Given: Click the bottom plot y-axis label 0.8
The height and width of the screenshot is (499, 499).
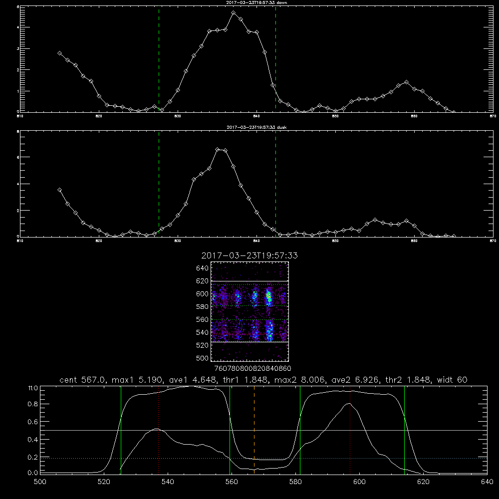Looking at the screenshot, I should 33,404.
